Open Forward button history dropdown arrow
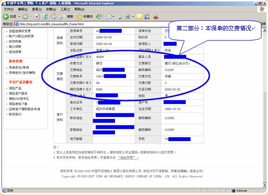This screenshot has width=268, height=195. [31, 17]
